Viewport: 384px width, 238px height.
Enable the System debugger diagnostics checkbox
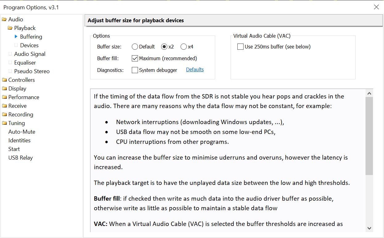click(135, 70)
